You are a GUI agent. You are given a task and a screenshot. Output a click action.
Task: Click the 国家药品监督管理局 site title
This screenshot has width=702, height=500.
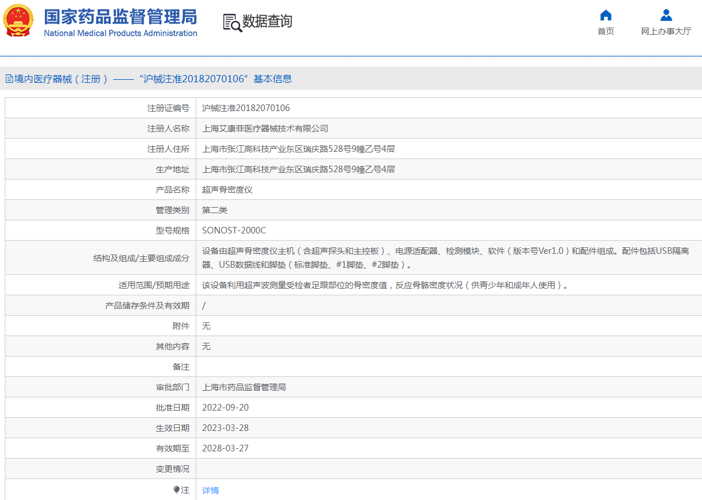pyautogui.click(x=118, y=16)
